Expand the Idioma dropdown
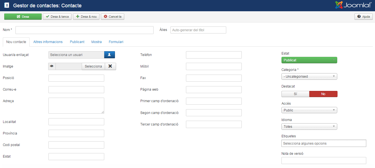Screen dimensions: 375x168 pos(309,127)
